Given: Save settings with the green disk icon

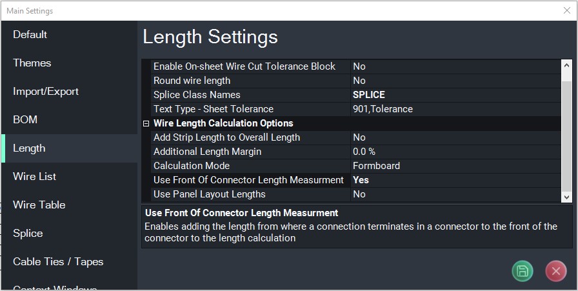Looking at the screenshot, I should 523,271.
